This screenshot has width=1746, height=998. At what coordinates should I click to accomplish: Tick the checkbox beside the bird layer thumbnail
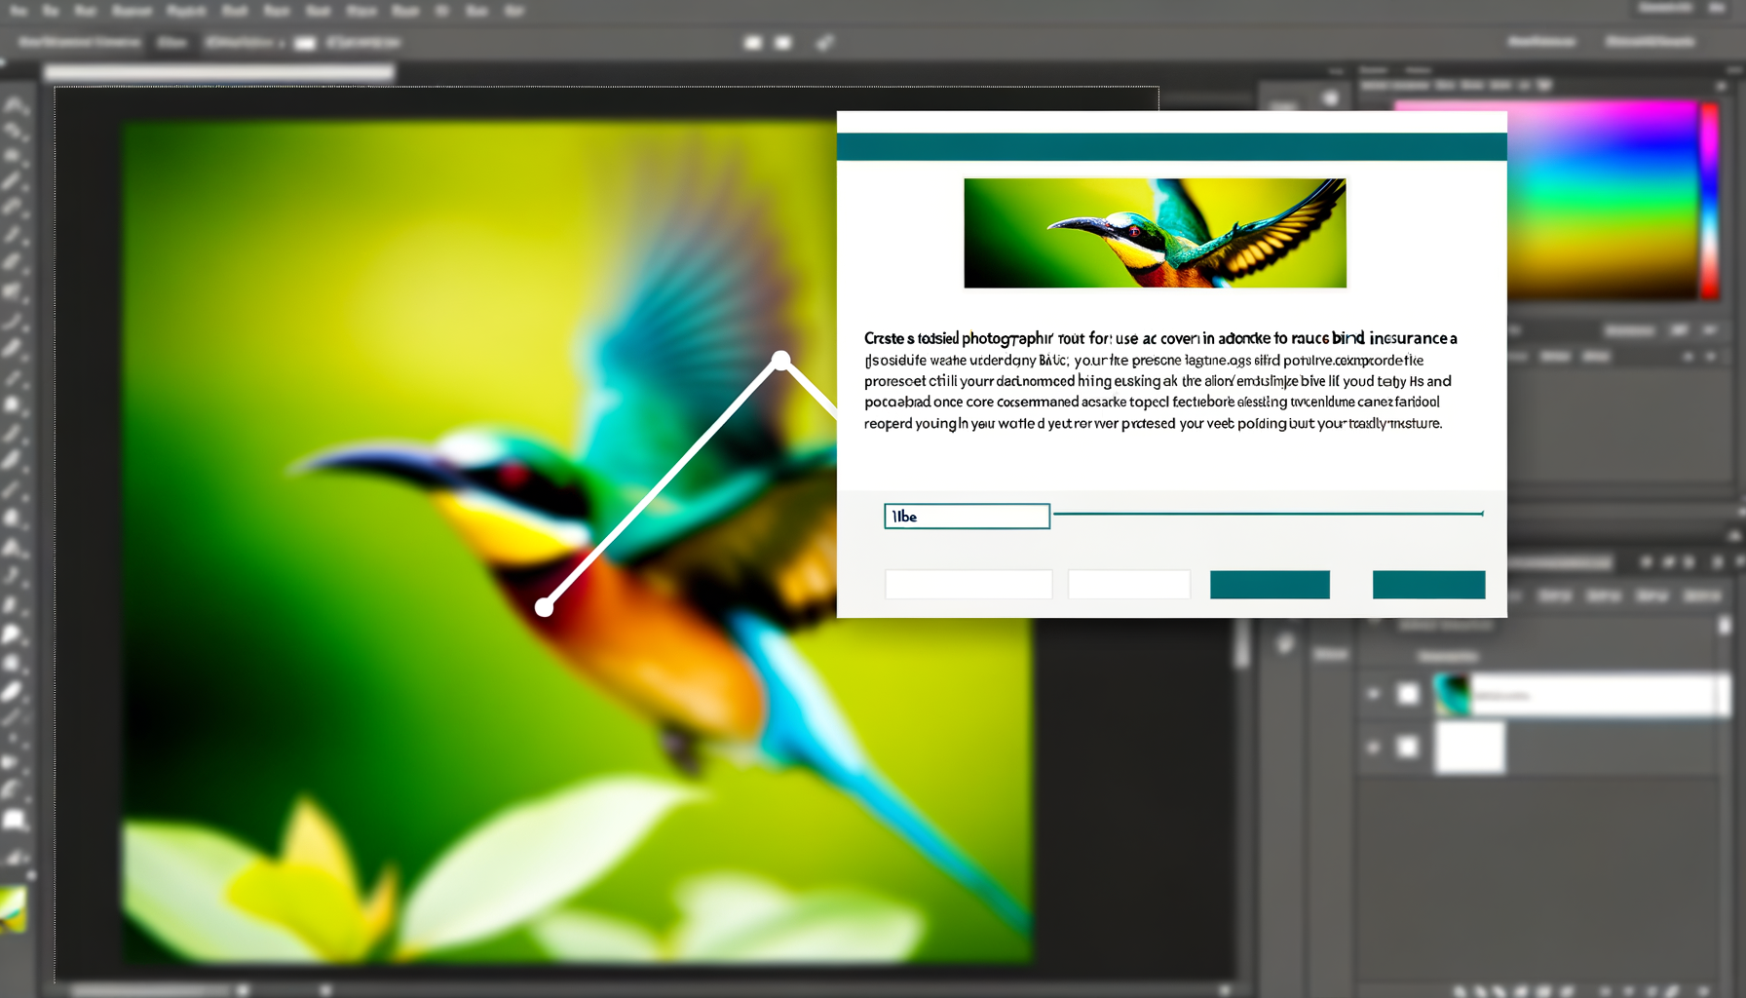point(1408,694)
